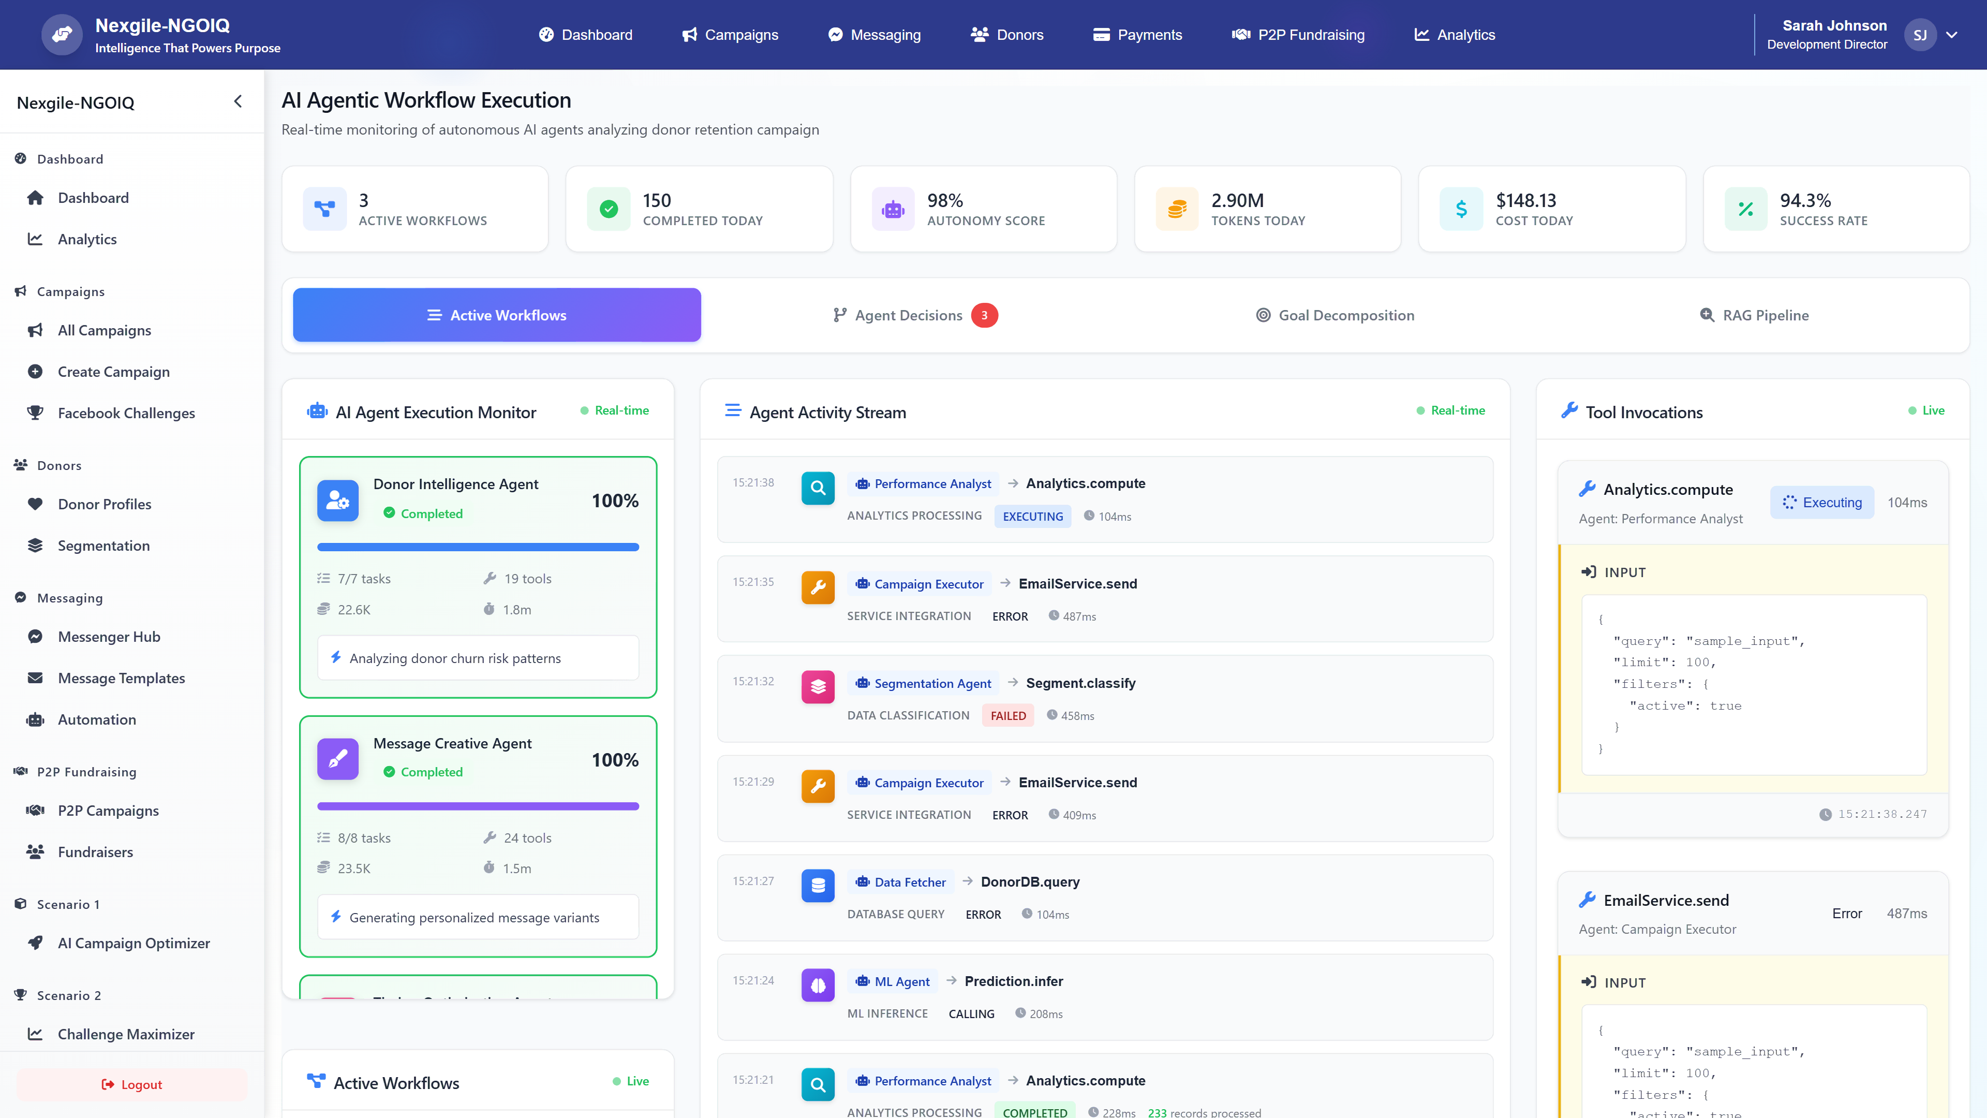
Task: Click the Executing status badge in Tool Invocations
Action: (1822, 502)
